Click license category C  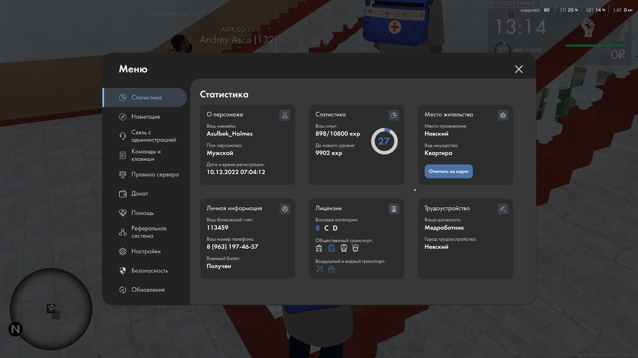[x=326, y=228]
